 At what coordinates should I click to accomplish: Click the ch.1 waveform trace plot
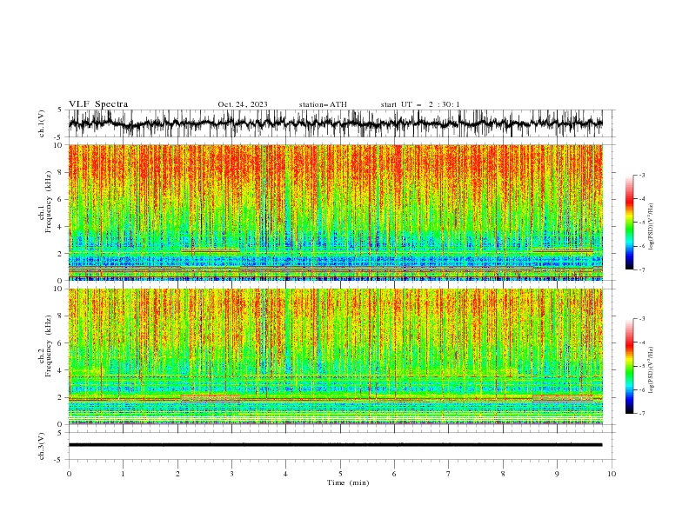click(x=335, y=123)
